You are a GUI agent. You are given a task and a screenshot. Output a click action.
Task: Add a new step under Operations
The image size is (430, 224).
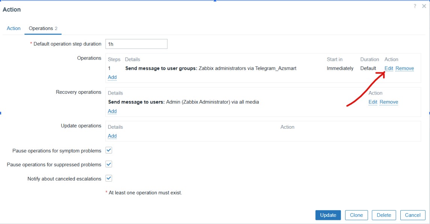(112, 77)
